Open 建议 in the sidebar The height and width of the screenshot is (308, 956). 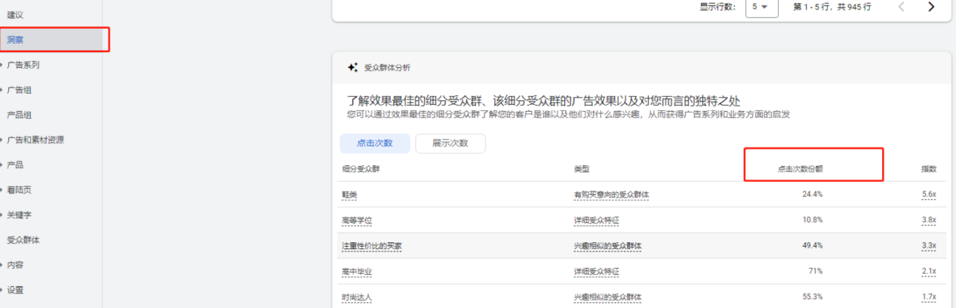[15, 15]
